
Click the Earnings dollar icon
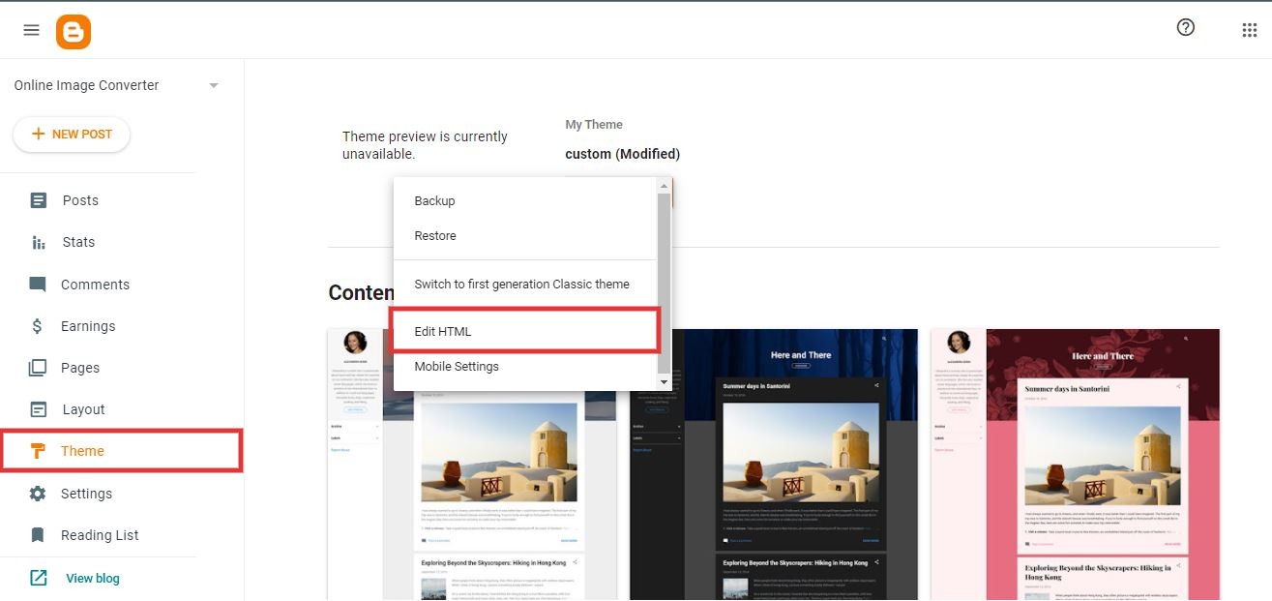pyautogui.click(x=38, y=325)
